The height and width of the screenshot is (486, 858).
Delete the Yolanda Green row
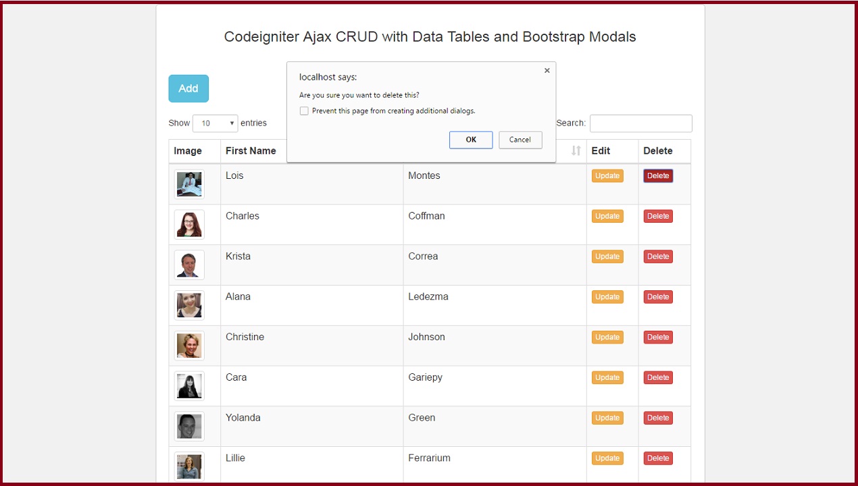pos(658,418)
